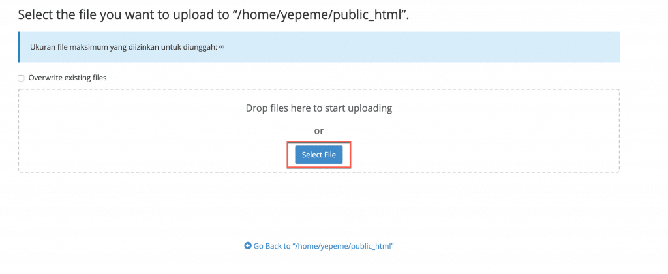Click the Select File button

point(319,155)
